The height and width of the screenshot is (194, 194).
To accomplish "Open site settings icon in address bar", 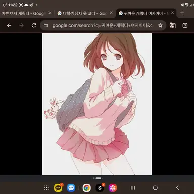I will point(46,25).
